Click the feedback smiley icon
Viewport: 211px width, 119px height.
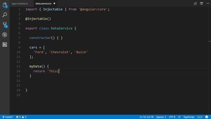click(x=207, y=117)
